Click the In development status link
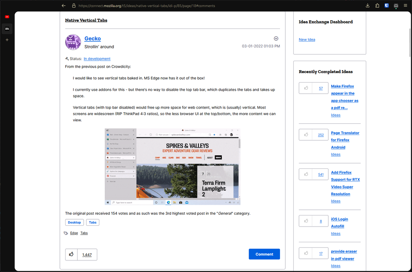 click(x=97, y=59)
